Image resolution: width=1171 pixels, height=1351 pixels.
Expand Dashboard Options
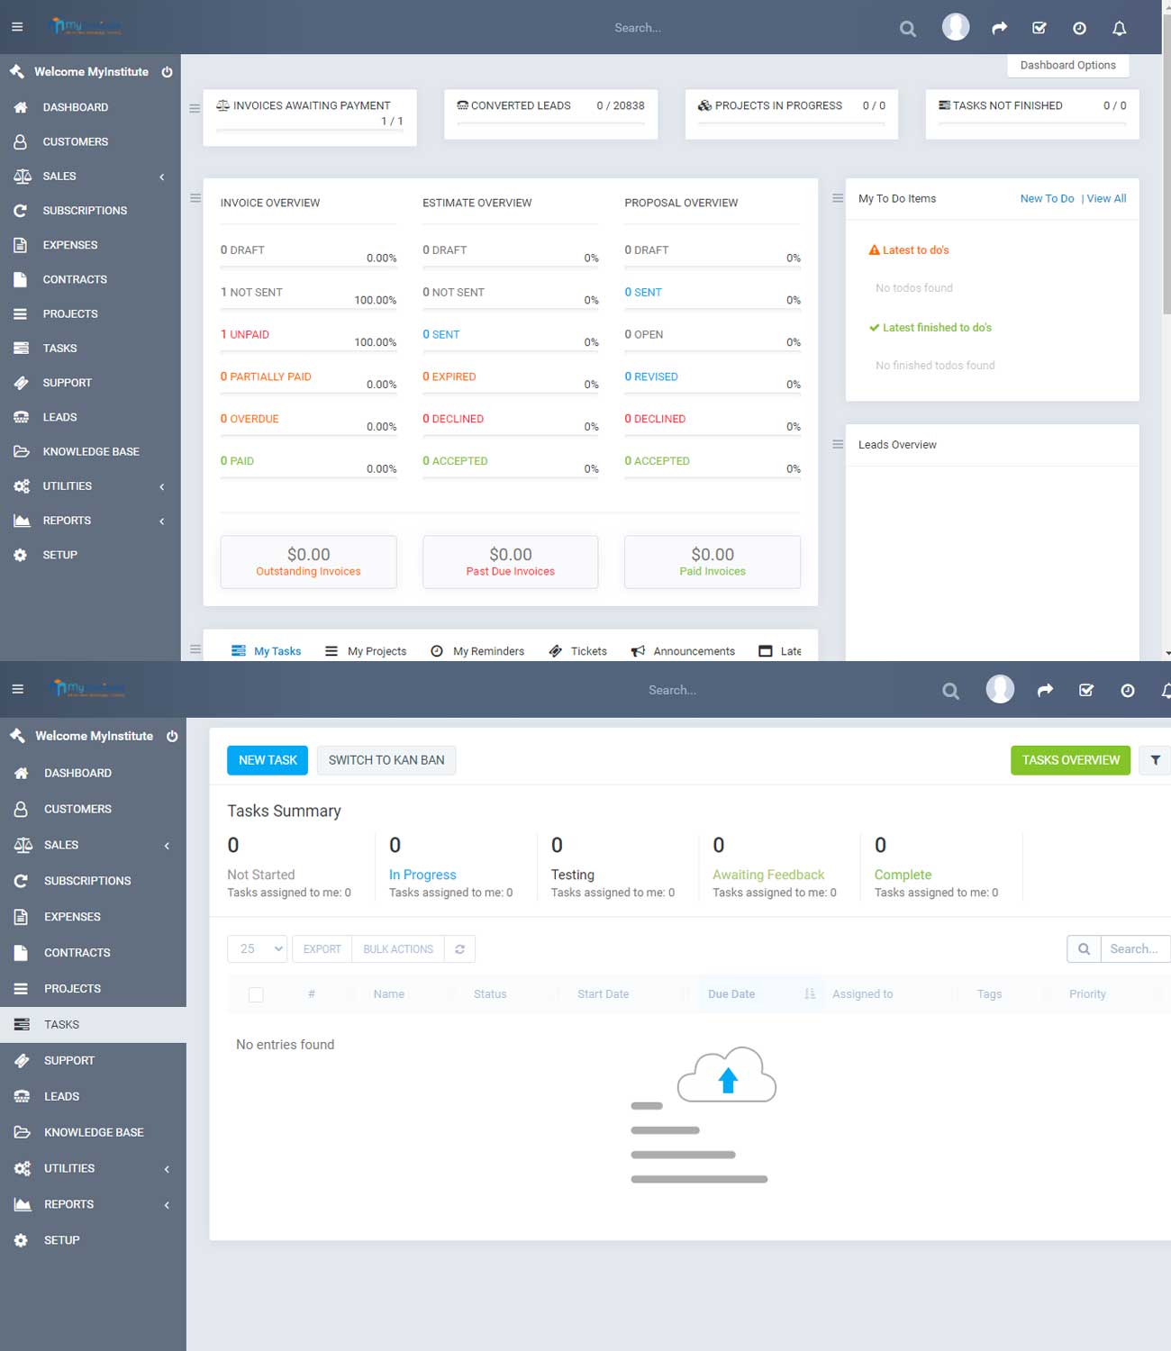[x=1067, y=65]
